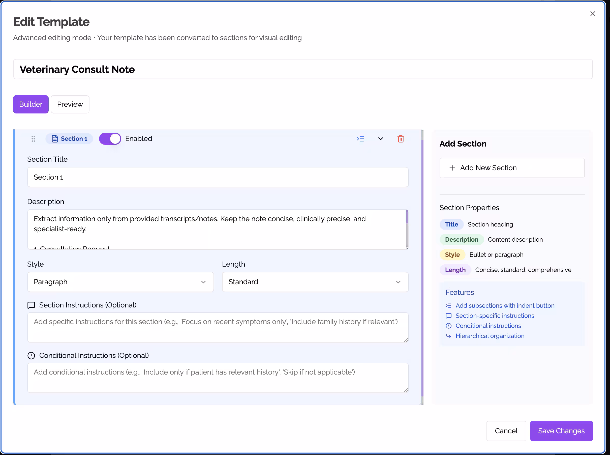
Task: Disable Section 1 with the Enabled toggle
Action: [110, 138]
